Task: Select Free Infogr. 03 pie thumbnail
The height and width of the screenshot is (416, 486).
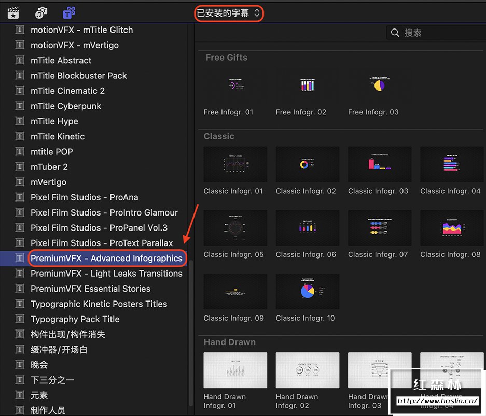Action: point(380,85)
